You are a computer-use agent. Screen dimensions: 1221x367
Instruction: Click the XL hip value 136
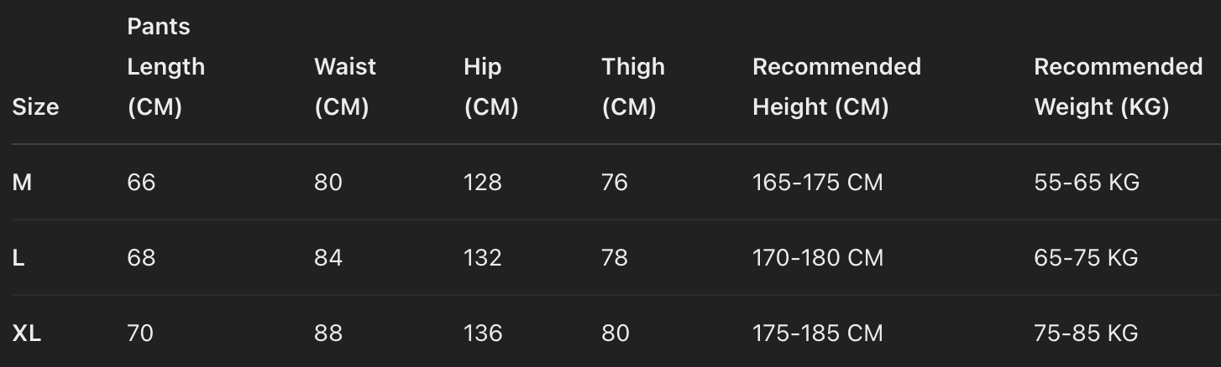click(483, 333)
